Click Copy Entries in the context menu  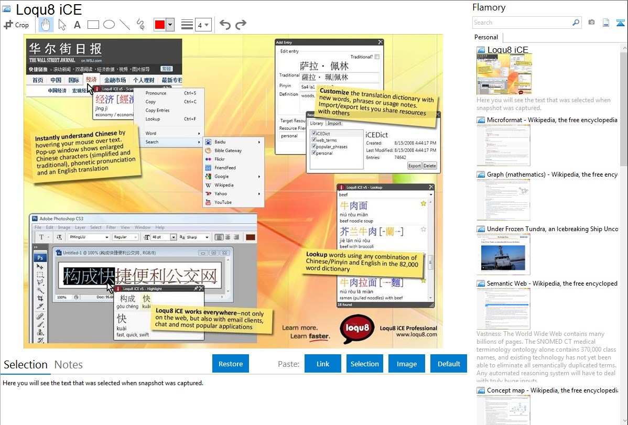(157, 110)
